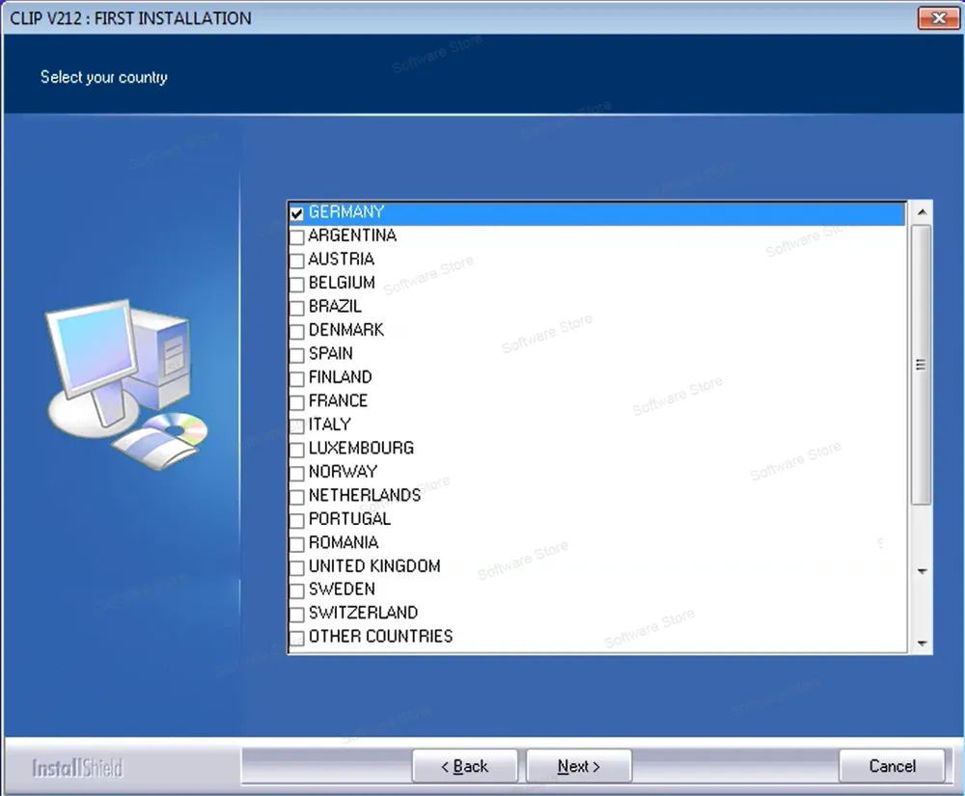The width and height of the screenshot is (965, 796).
Task: Select the BRAZIL label
Action: coord(336,307)
